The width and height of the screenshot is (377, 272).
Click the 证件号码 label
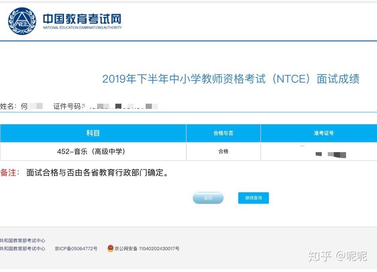tap(68, 106)
